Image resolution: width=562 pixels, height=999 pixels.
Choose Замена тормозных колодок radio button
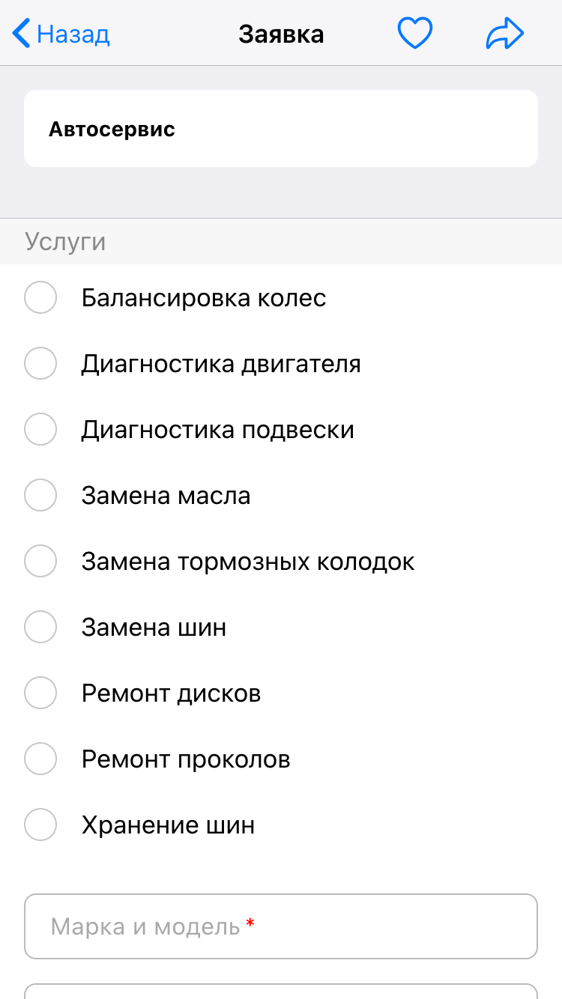tap(40, 562)
